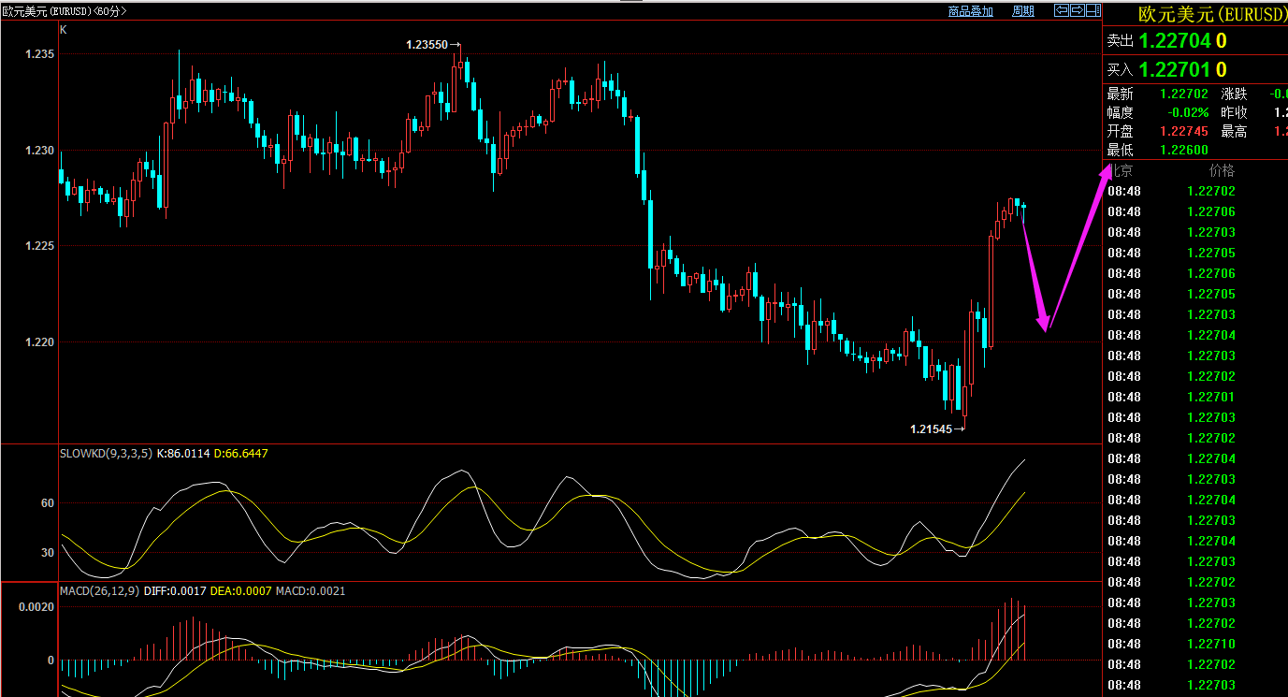Viewport: 1288px width, 697px height.
Task: Select the MACD(26,12,9) indicator name
Action: [x=100, y=591]
